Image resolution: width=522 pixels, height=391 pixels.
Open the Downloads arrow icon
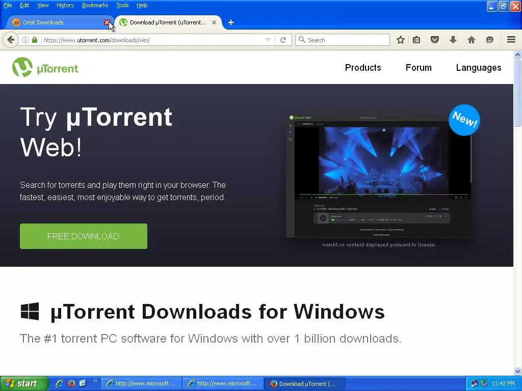click(x=453, y=40)
